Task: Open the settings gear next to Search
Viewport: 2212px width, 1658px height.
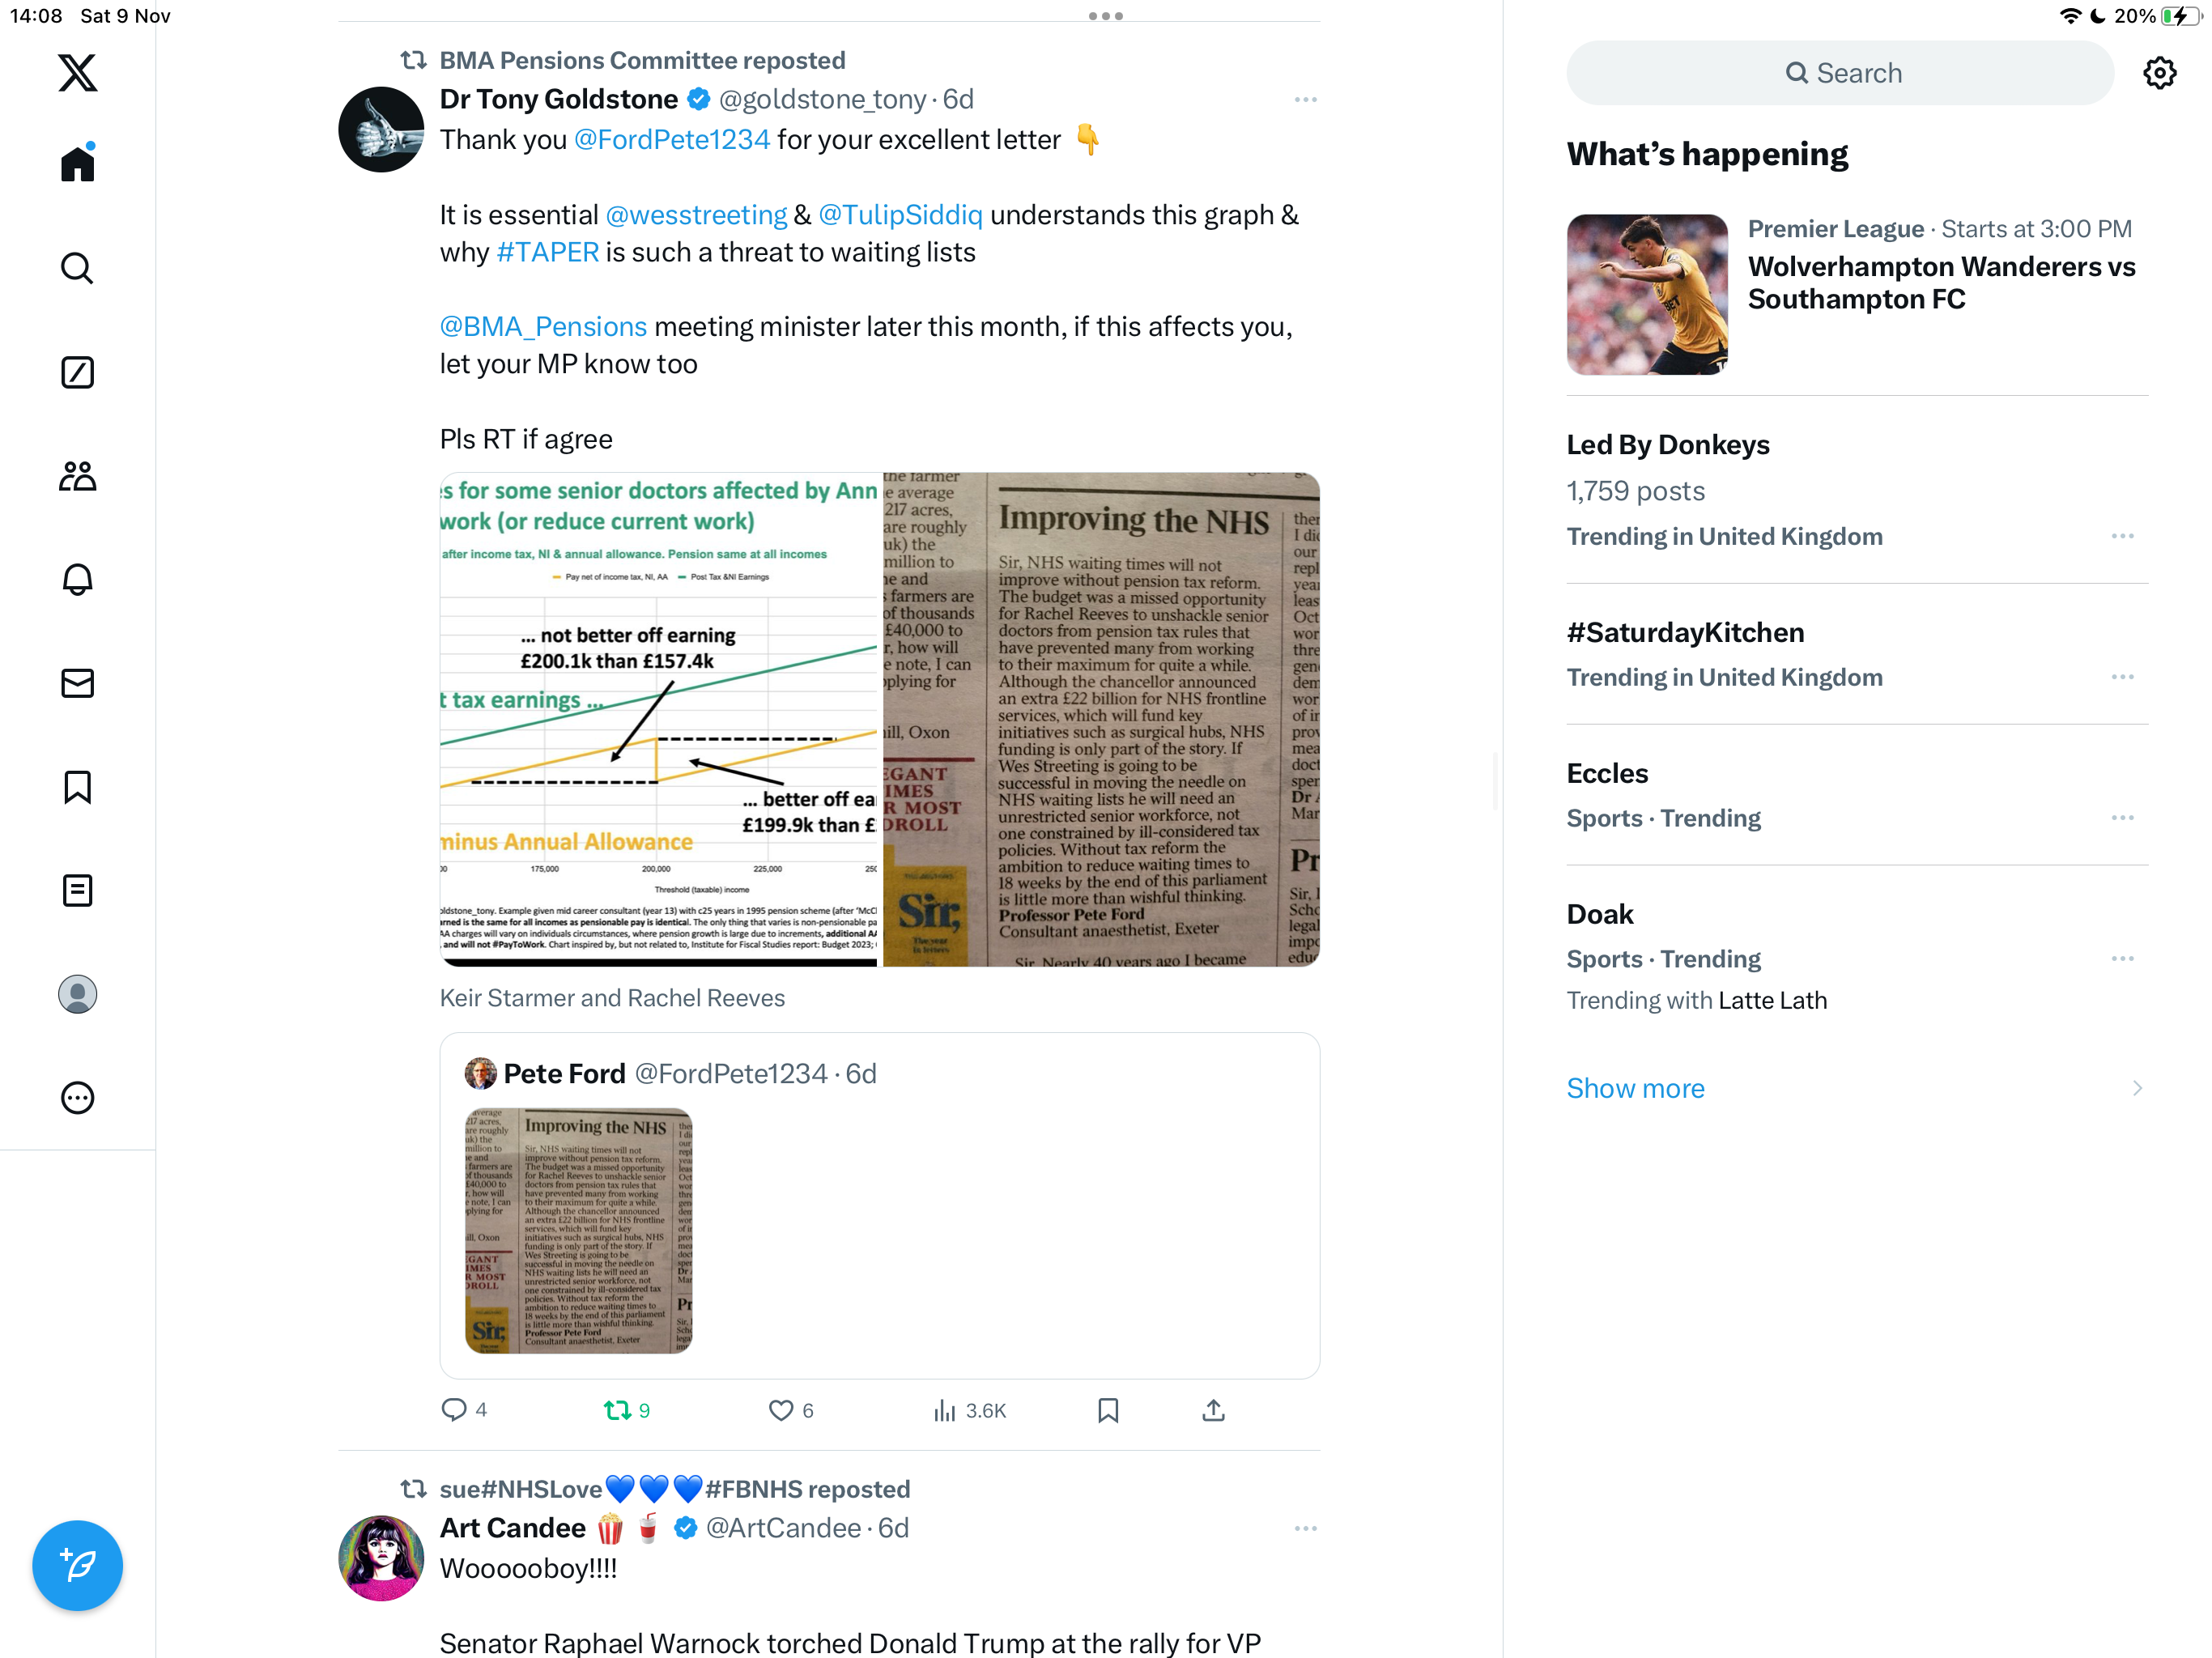Action: [2159, 73]
